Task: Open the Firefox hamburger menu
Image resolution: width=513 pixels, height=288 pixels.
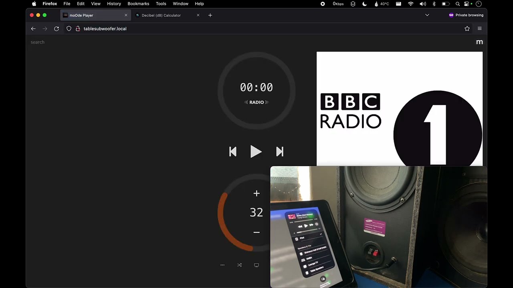Action: (479, 29)
